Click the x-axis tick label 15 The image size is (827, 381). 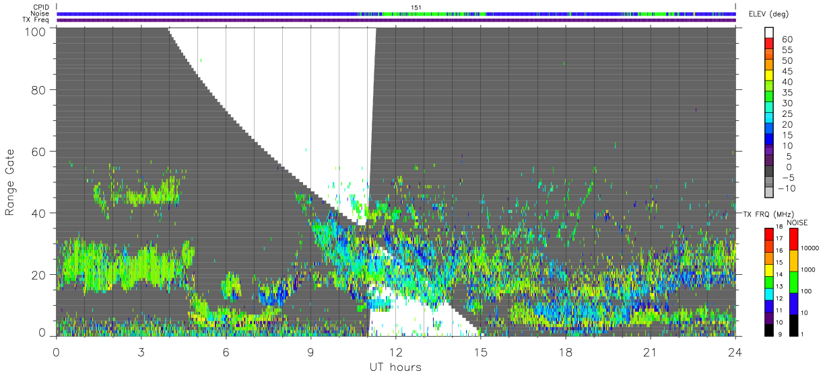[480, 352]
